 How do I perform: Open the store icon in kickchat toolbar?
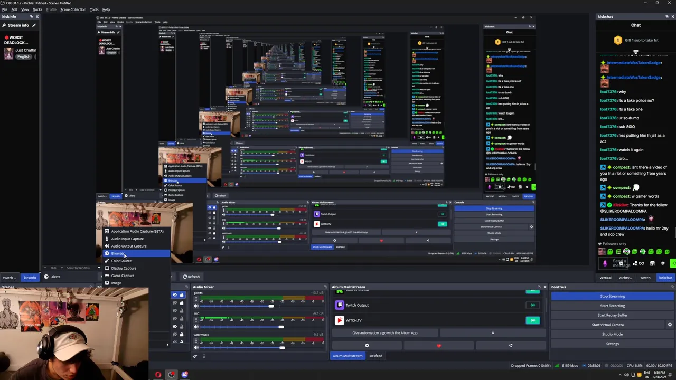point(652,263)
